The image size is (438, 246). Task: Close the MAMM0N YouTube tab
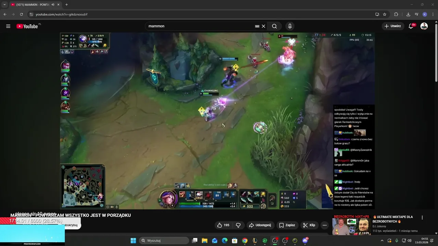[x=59, y=5]
